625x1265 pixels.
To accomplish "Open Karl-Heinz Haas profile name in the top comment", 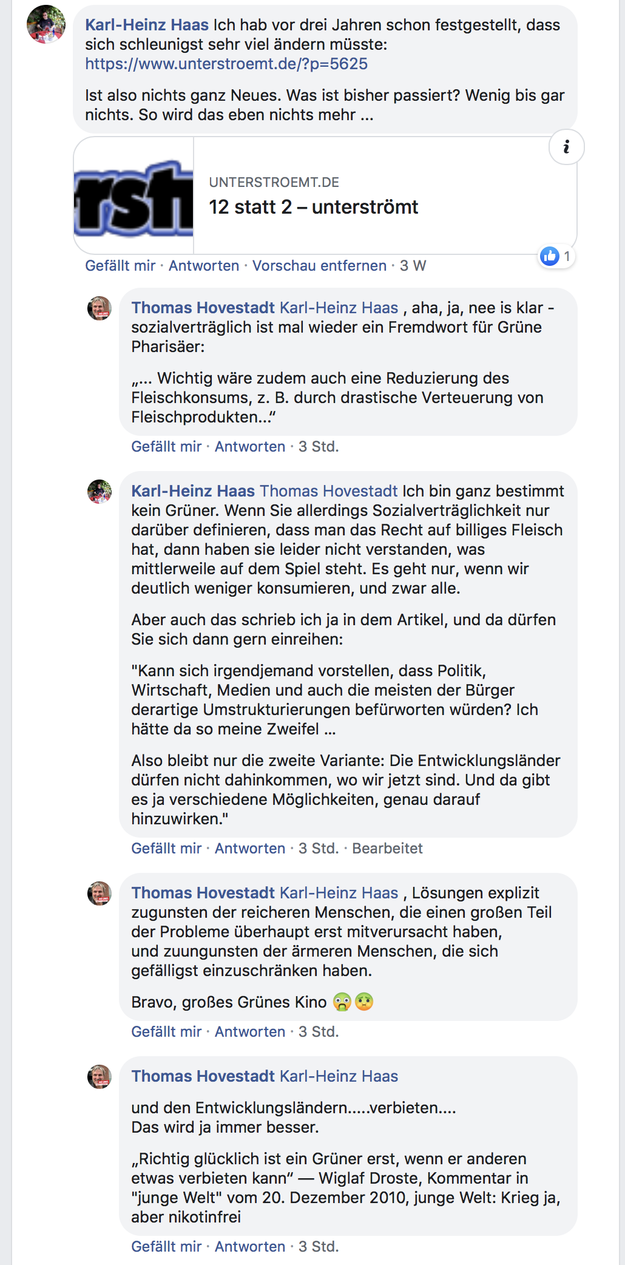I will [x=147, y=25].
